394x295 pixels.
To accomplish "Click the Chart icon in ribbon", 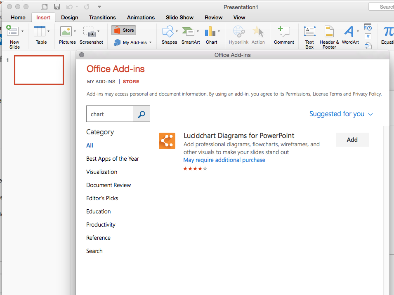I will click(x=210, y=31).
